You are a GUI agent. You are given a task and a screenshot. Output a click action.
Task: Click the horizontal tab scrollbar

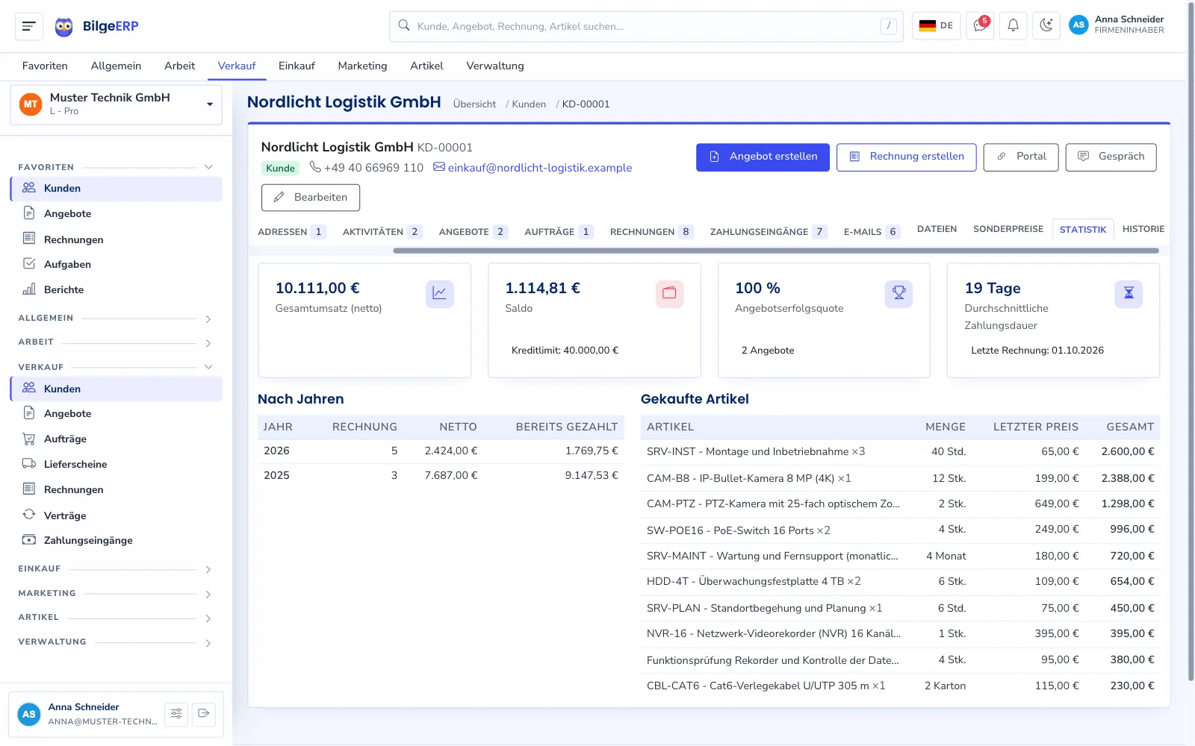[x=775, y=251]
